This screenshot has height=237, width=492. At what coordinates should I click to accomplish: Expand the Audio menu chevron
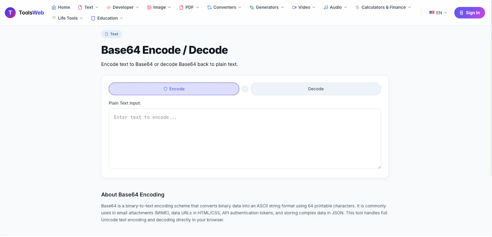346,7
